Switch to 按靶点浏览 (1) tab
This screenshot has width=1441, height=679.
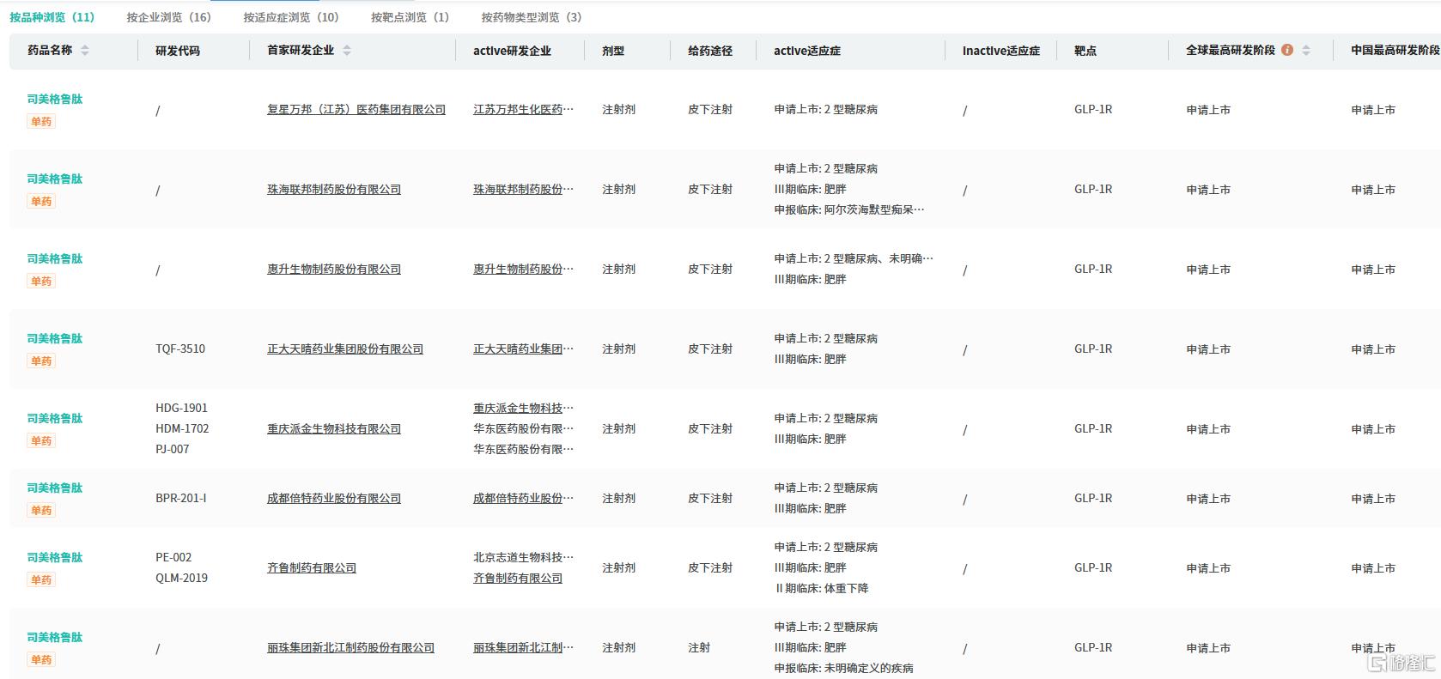click(x=410, y=17)
